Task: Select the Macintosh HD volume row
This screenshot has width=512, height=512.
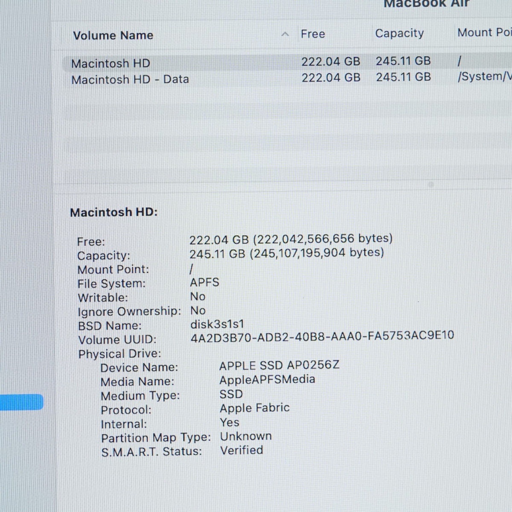Action: tap(287, 62)
